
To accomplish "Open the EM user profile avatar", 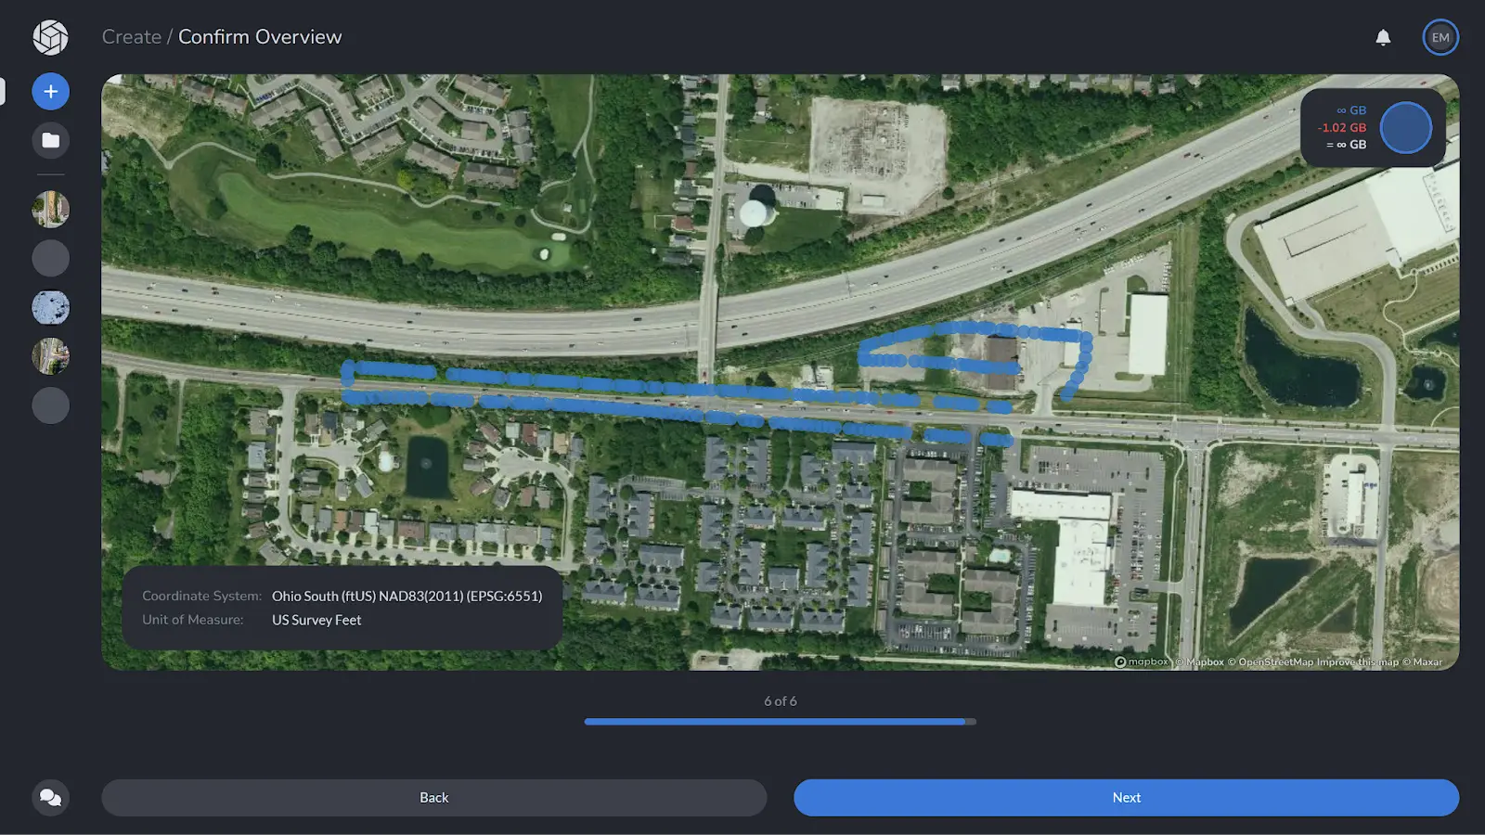I will point(1440,37).
